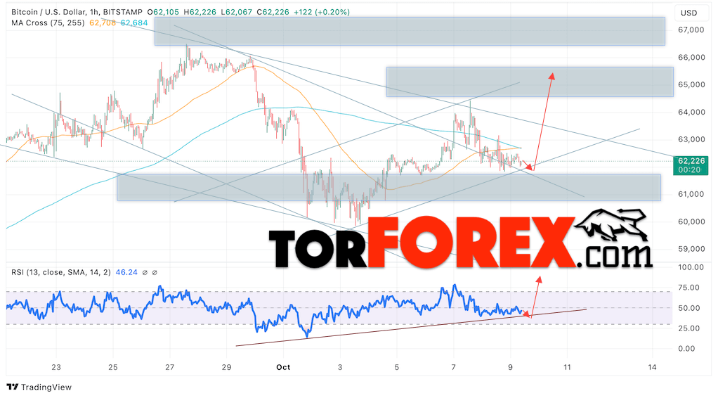The width and height of the screenshot is (718, 398).
Task: Click the 27 date label on the time axis
Action: point(170,367)
